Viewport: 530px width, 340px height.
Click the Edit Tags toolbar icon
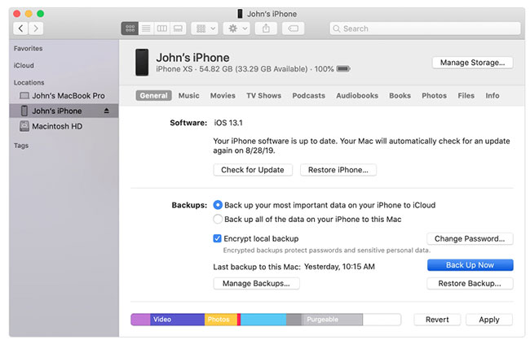(x=293, y=28)
